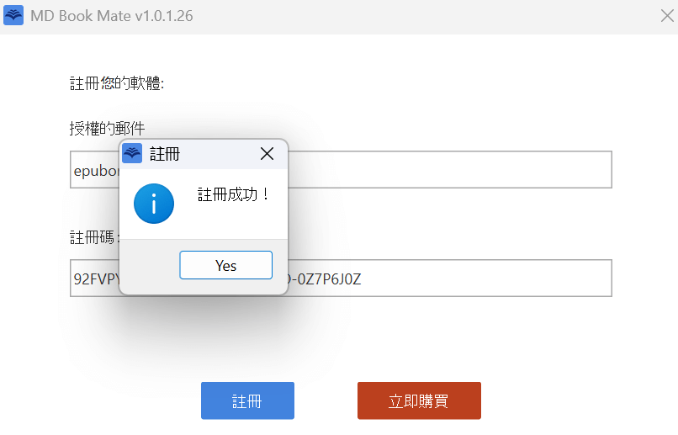
Task: Click the app icon in the 註冊 dialog title
Action: coord(132,153)
